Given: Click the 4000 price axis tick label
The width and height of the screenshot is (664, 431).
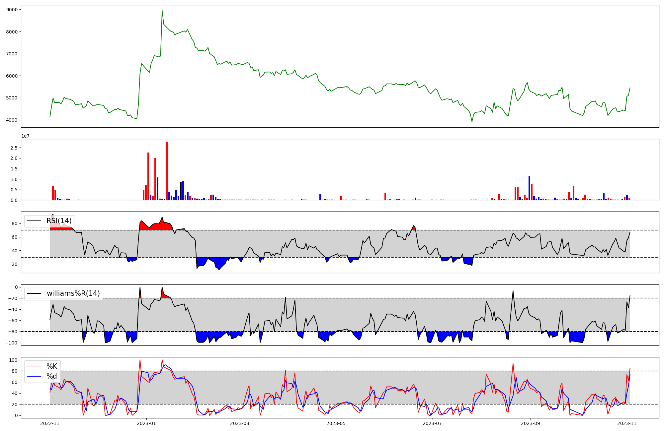Looking at the screenshot, I should pyautogui.click(x=12, y=120).
